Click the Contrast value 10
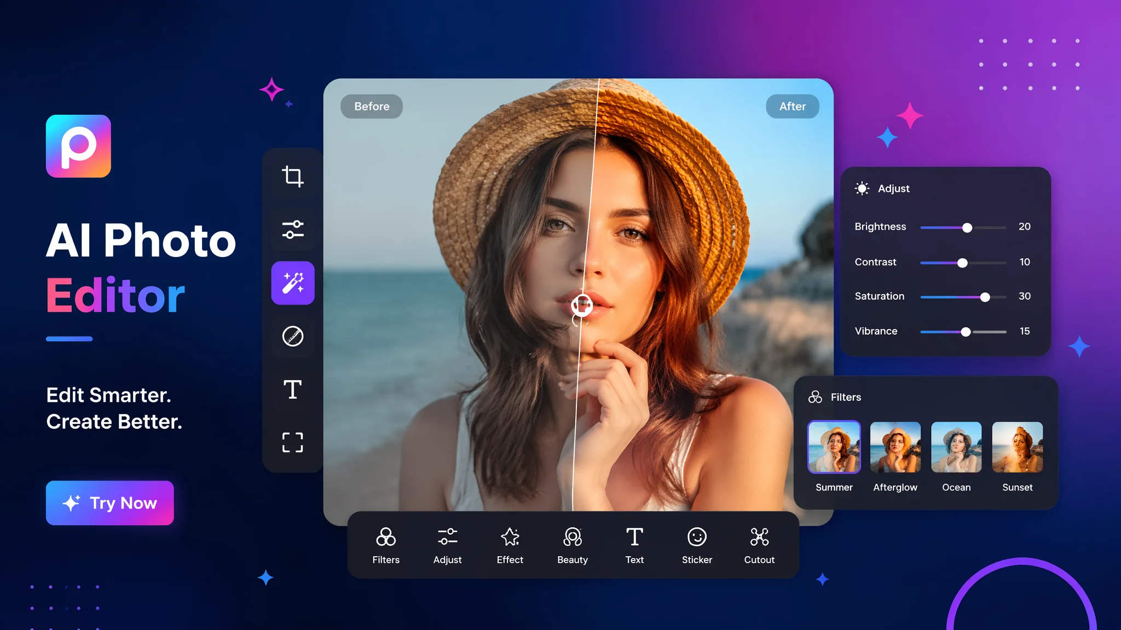Image resolution: width=1121 pixels, height=630 pixels. coord(1025,262)
